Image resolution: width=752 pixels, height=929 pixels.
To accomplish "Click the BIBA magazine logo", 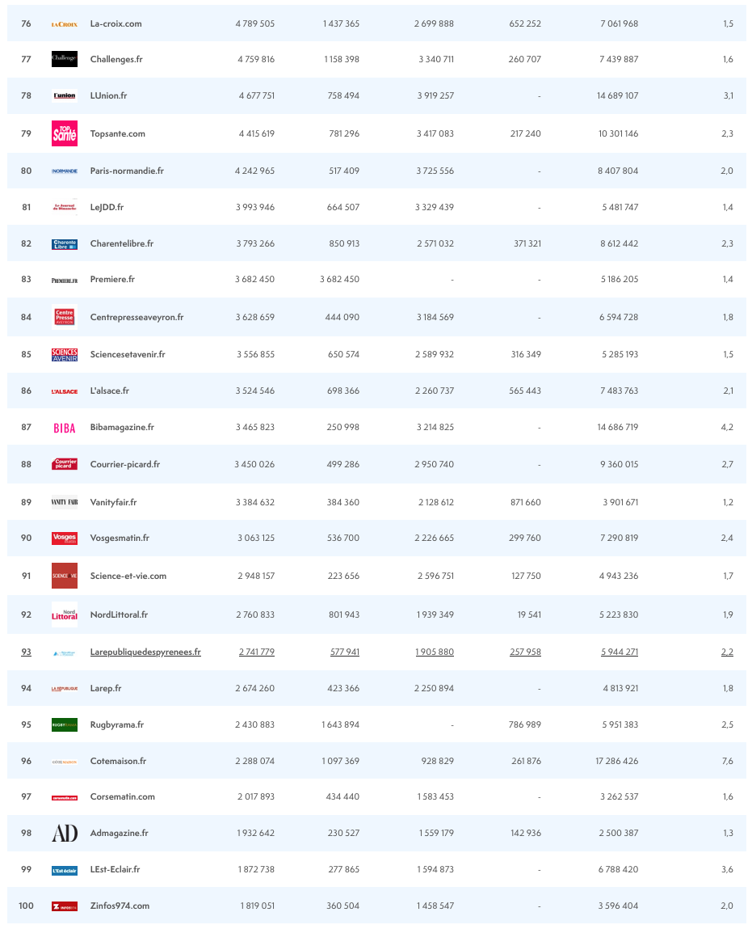I will point(65,428).
